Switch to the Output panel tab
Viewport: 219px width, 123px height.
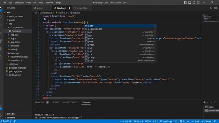click(56, 102)
